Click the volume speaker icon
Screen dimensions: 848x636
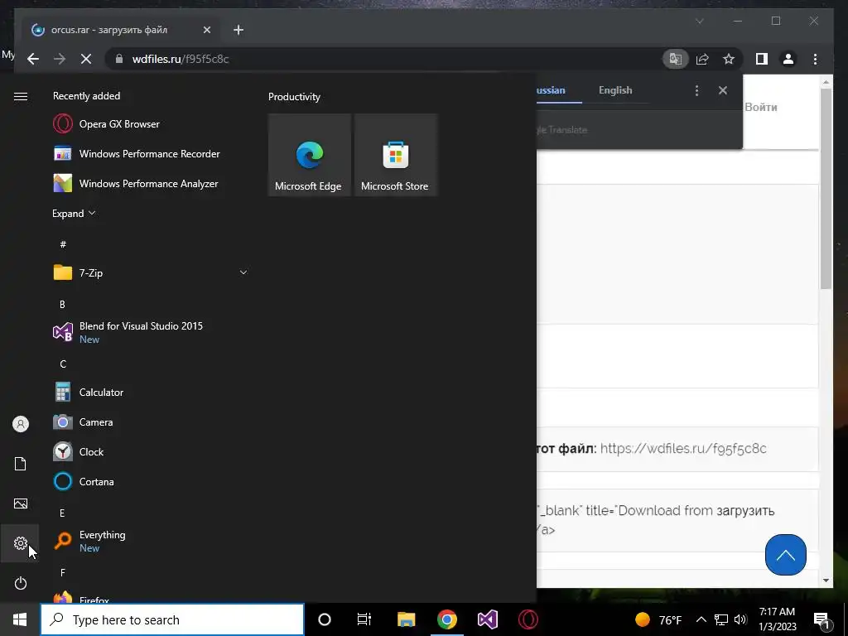click(x=740, y=619)
